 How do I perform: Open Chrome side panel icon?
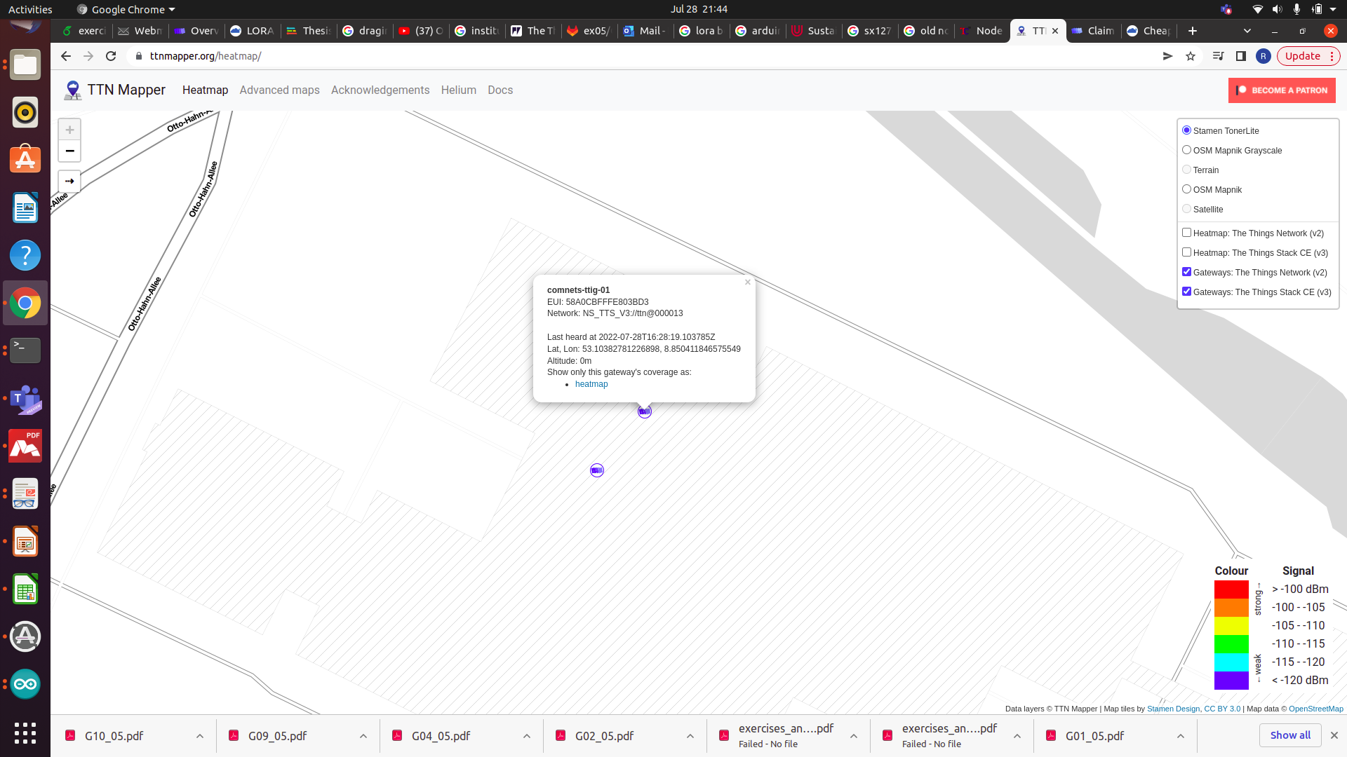tap(1241, 56)
